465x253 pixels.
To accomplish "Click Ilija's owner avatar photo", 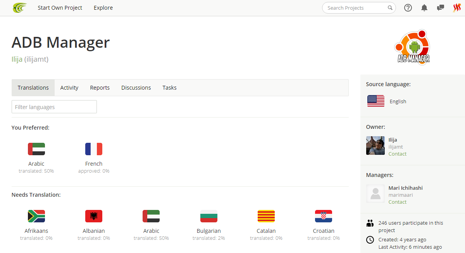I will [x=375, y=146].
